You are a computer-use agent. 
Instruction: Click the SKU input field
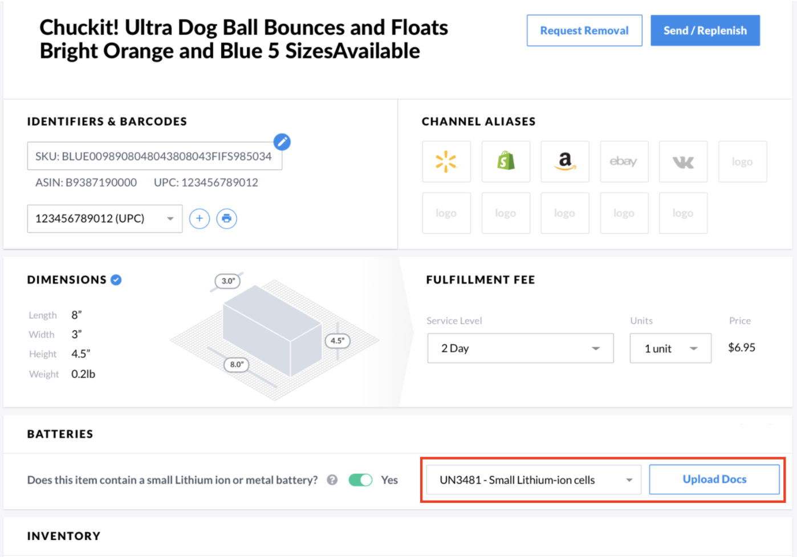click(154, 156)
